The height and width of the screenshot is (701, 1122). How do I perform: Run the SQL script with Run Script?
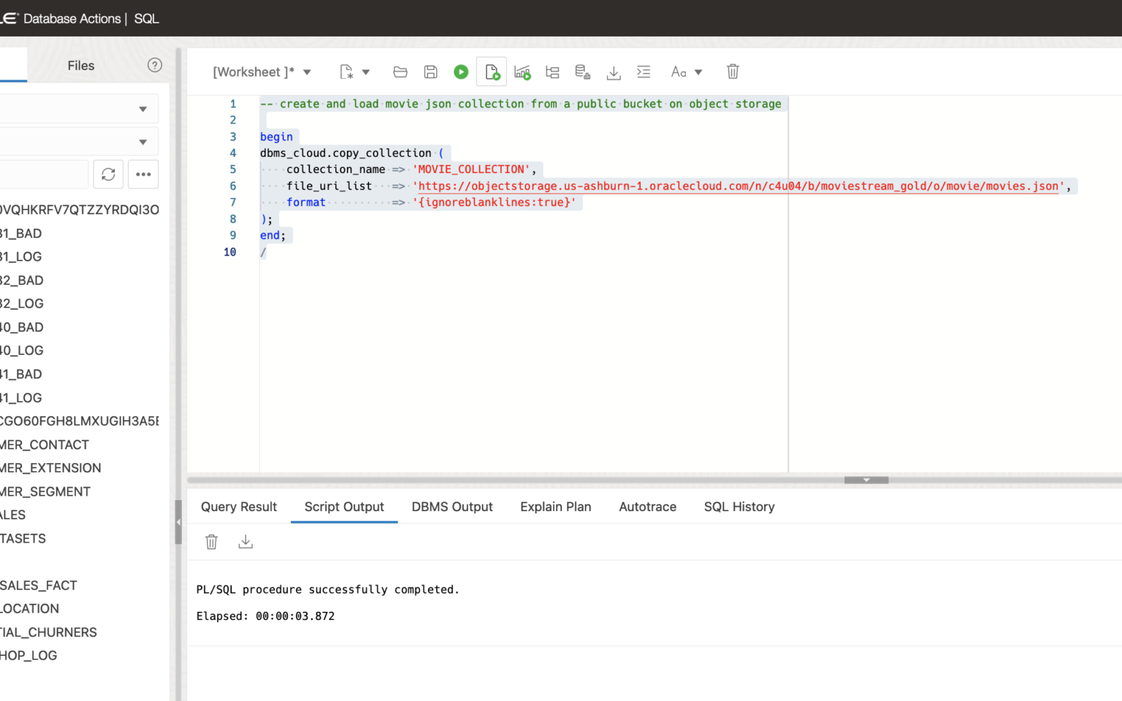coord(491,71)
